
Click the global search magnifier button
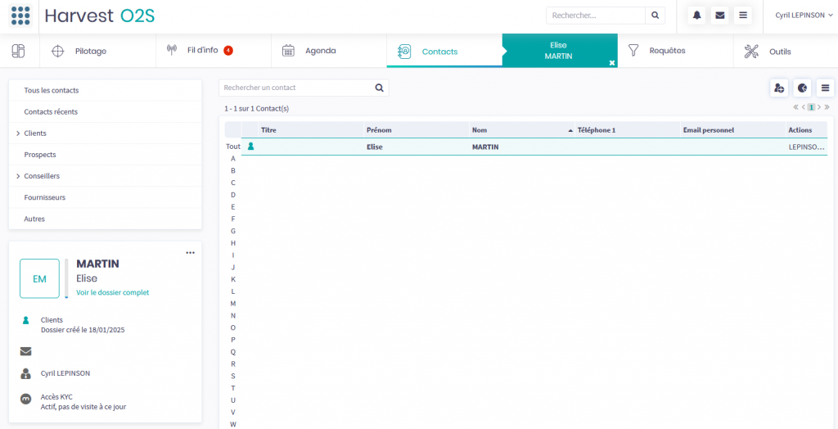click(x=655, y=15)
